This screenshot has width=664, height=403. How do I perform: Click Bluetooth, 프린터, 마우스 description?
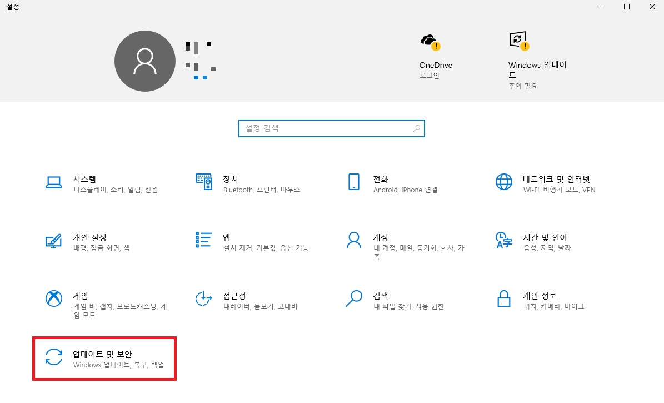pos(262,190)
